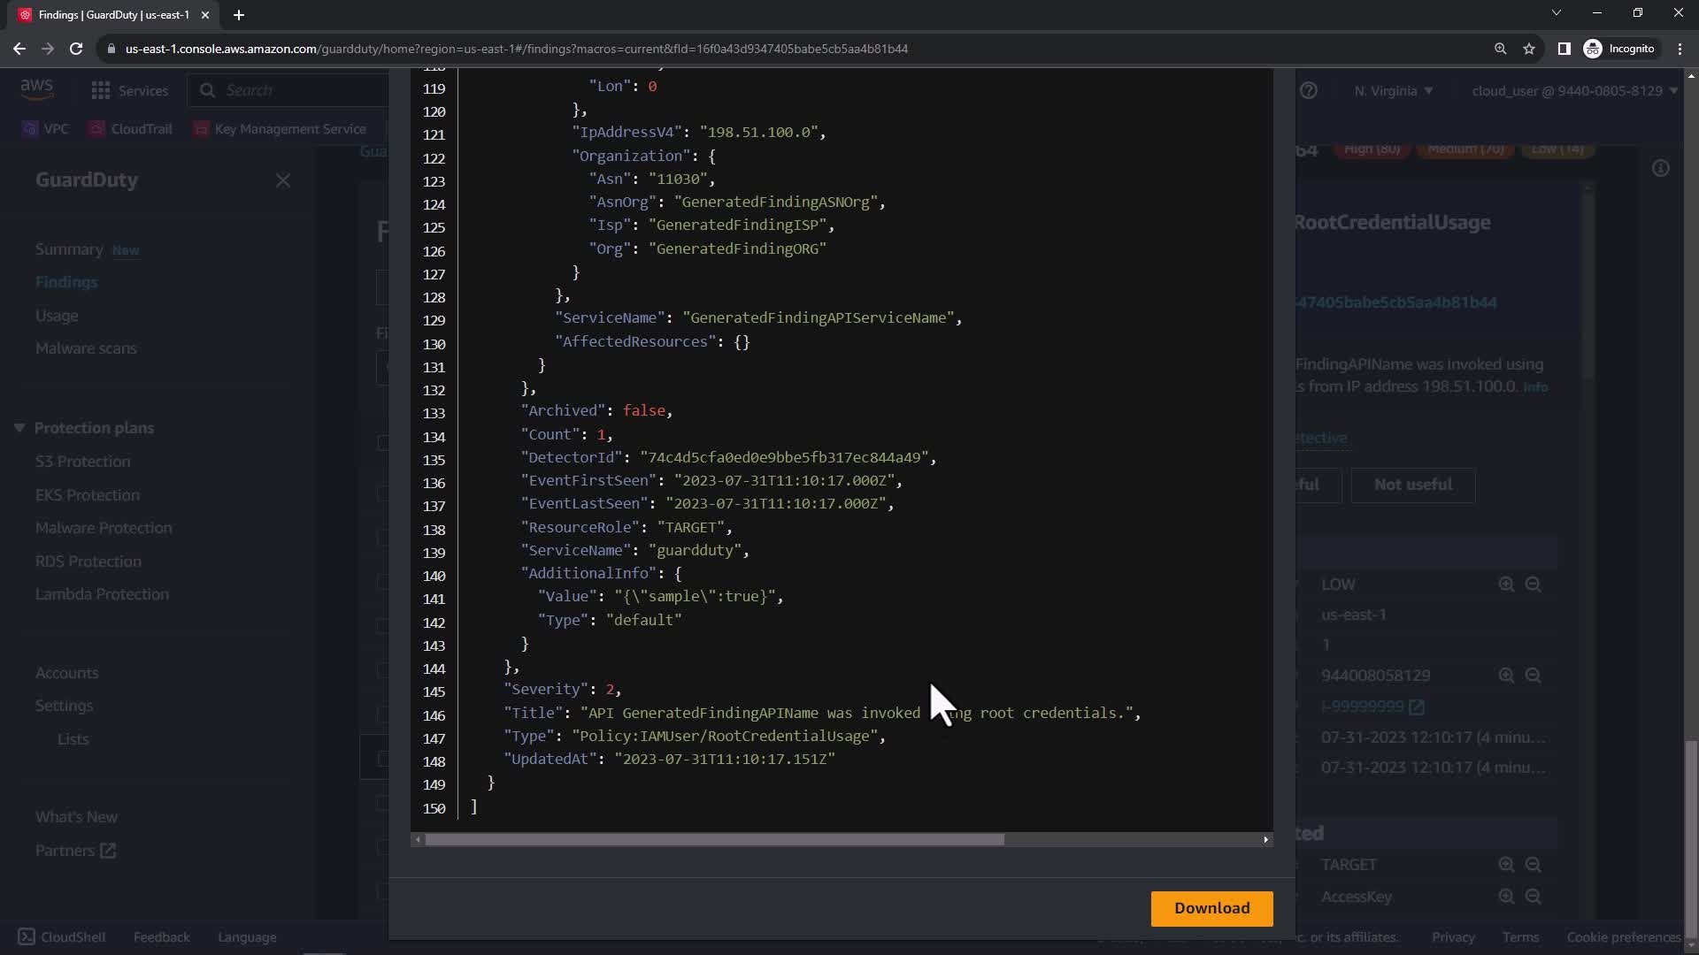
Task: Click the scroll right arrow of JSON viewer
Action: point(1265,840)
